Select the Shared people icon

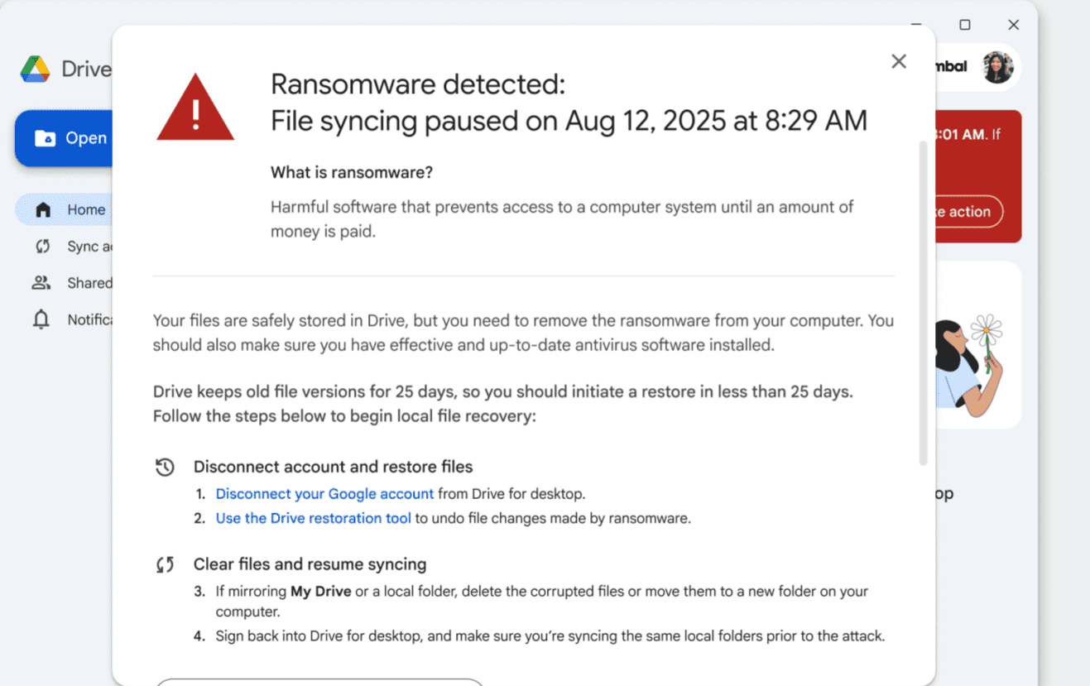[x=41, y=283]
